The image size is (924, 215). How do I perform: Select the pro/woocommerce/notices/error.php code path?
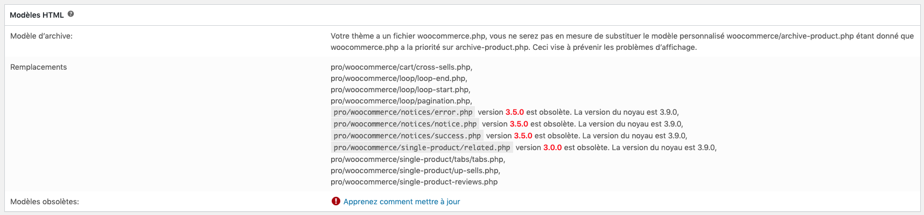[x=403, y=112]
